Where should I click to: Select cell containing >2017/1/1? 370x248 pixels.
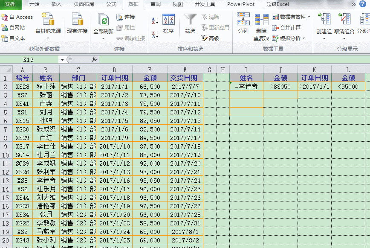(x=314, y=87)
